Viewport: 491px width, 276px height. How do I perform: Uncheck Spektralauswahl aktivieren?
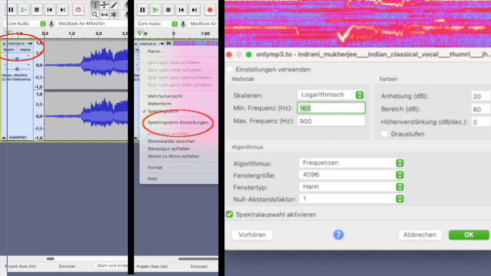(x=230, y=214)
